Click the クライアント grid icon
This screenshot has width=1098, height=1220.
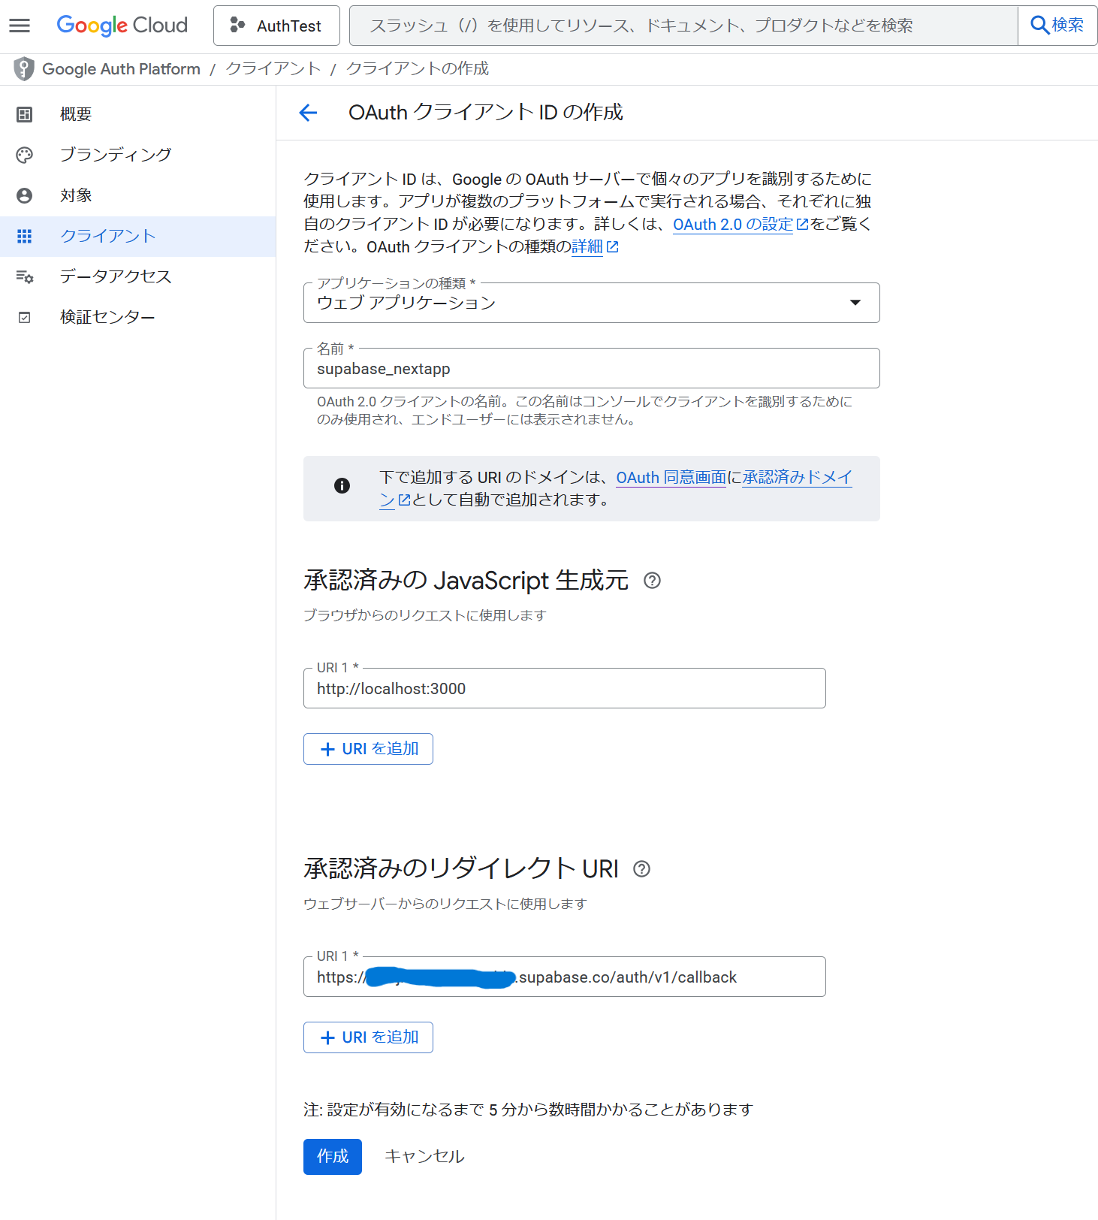coord(25,236)
